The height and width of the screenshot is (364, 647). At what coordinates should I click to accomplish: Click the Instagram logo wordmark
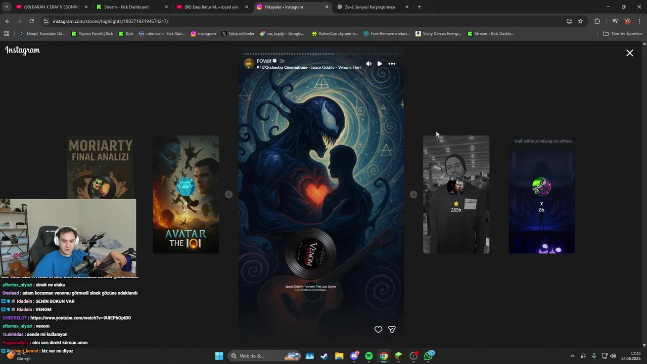tap(23, 50)
